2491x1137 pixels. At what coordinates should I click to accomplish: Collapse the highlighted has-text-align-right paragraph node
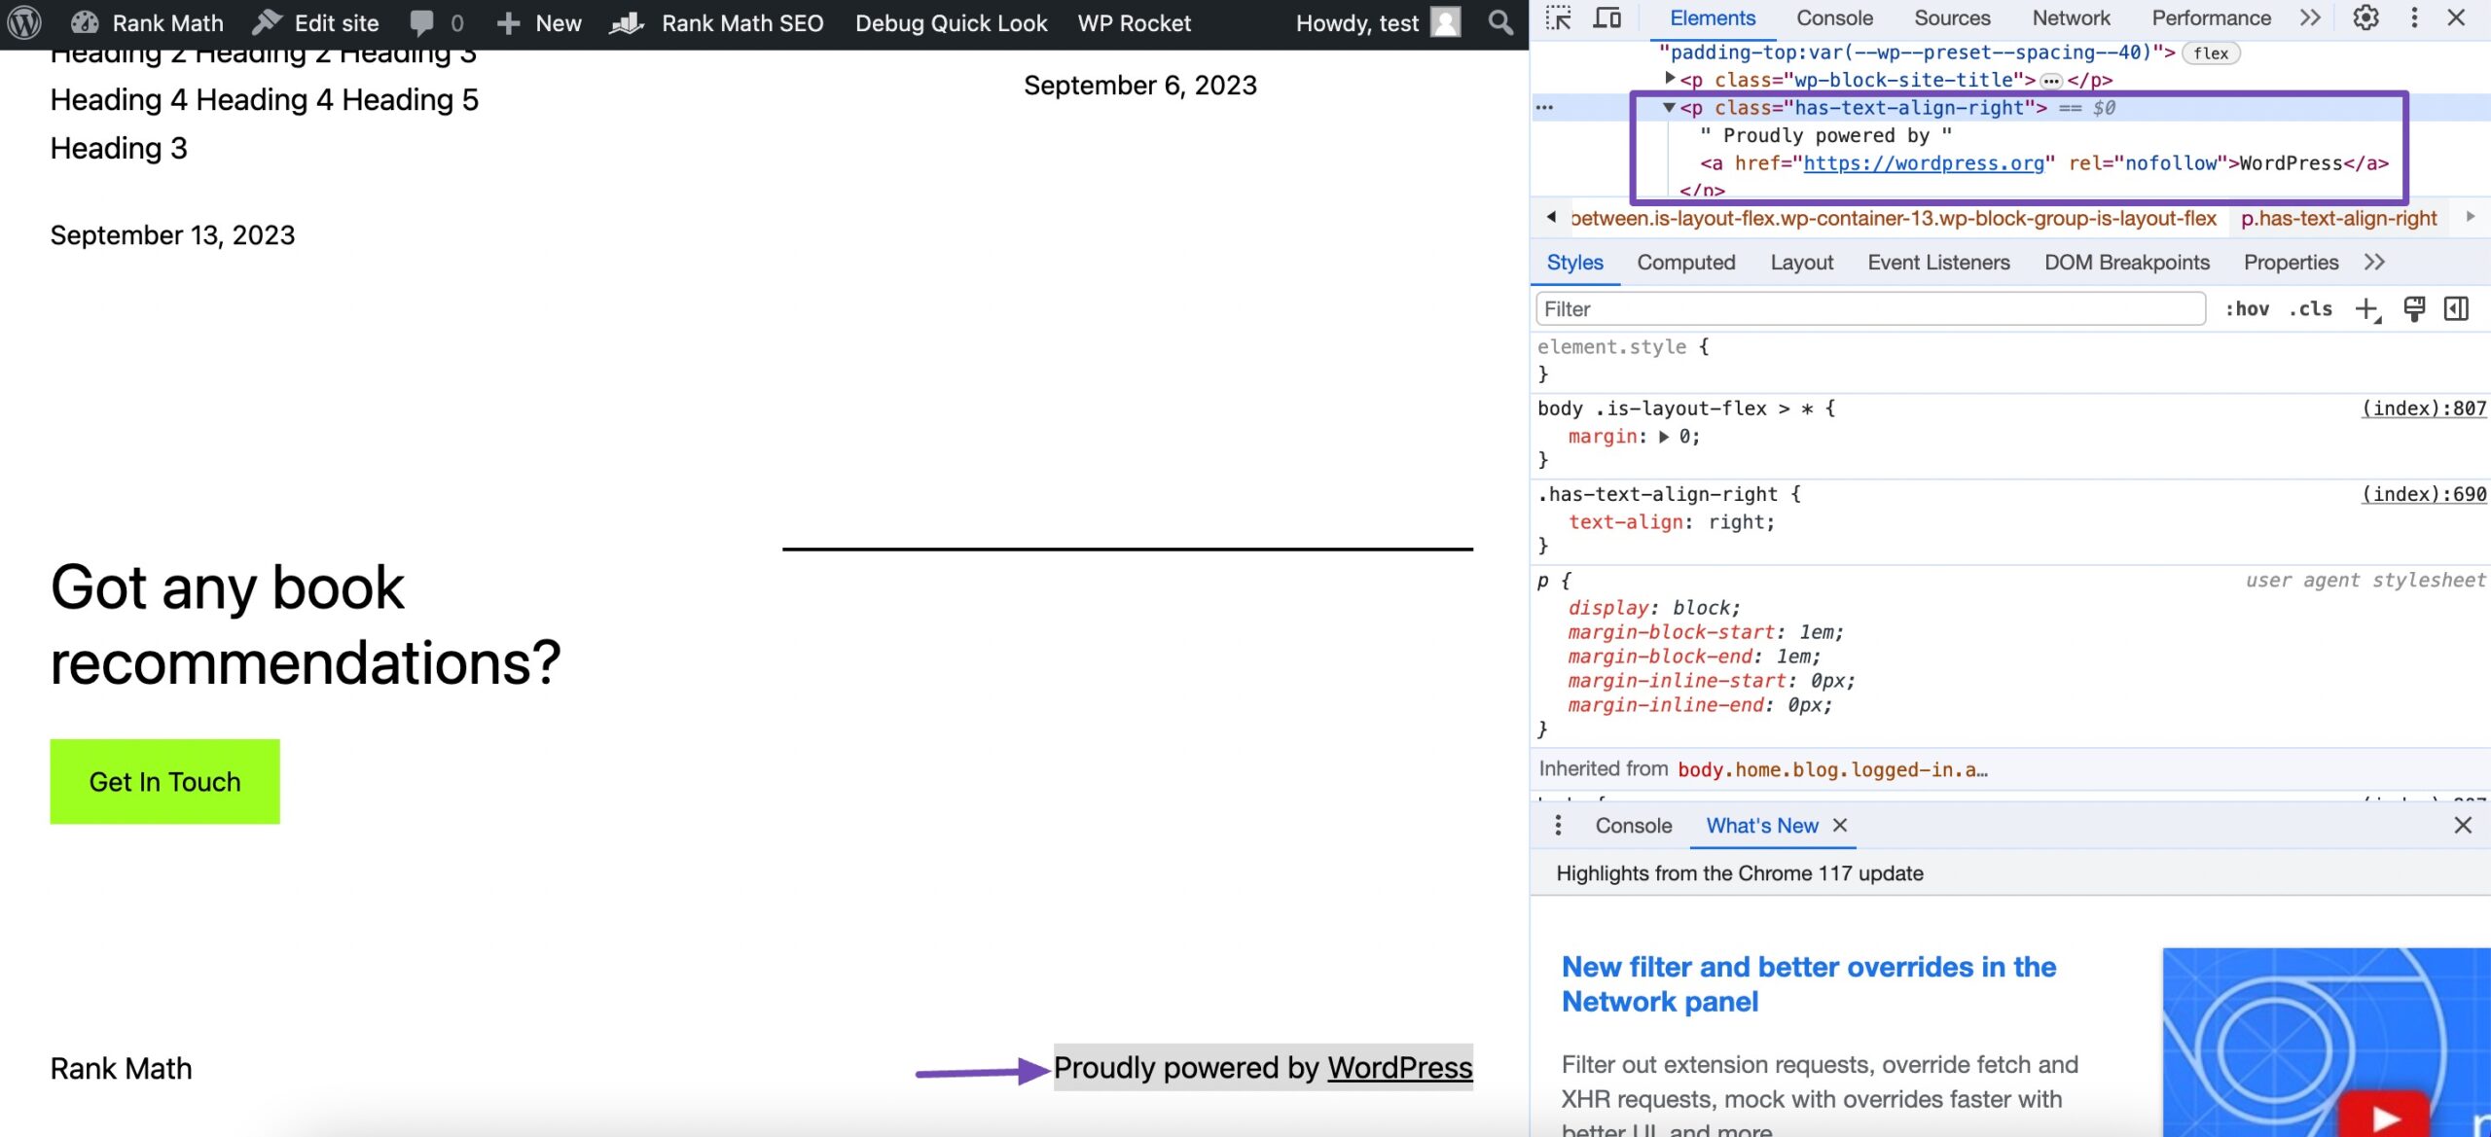(x=1667, y=107)
